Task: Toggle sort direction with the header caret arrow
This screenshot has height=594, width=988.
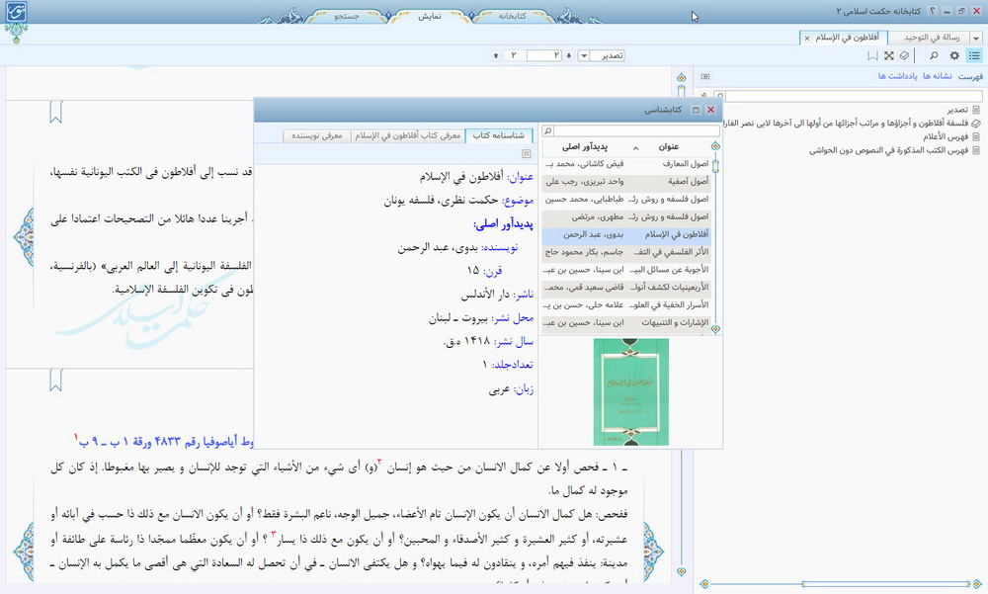Action: pos(635,147)
